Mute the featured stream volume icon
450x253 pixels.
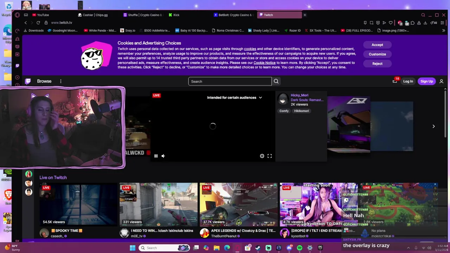tap(163, 156)
